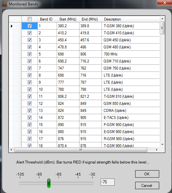The image size is (172, 193).
Task: Uncheck band 5 700 MHz checkbox
Action: pyautogui.click(x=29, y=54)
